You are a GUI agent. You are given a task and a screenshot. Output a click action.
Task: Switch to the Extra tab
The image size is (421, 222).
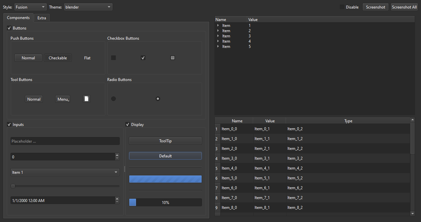click(x=42, y=18)
